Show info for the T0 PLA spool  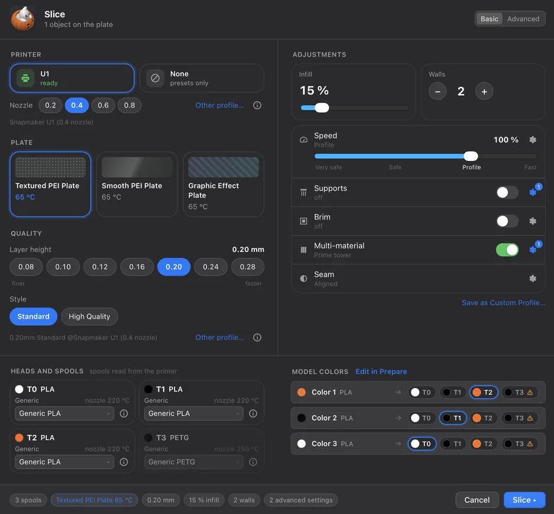[x=124, y=413]
